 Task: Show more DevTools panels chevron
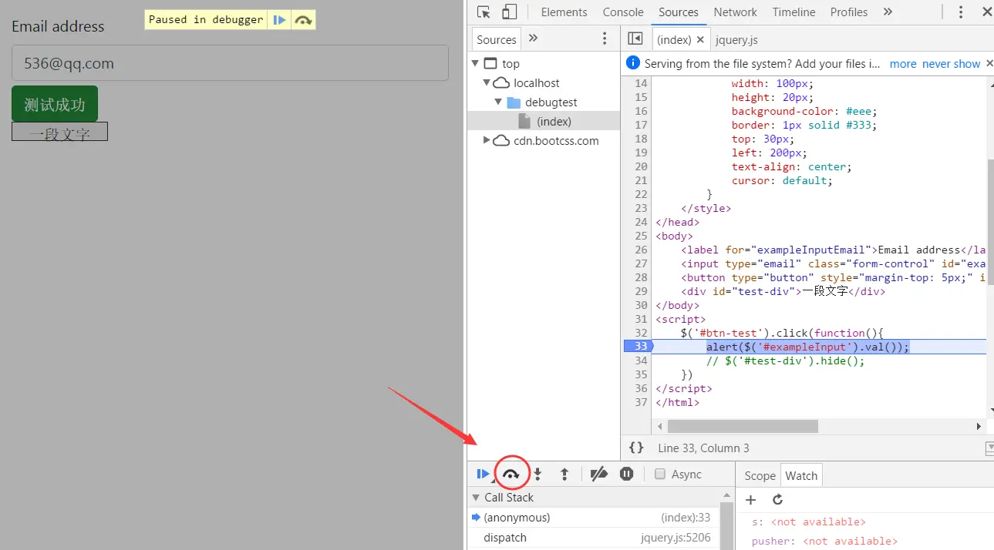pos(888,12)
